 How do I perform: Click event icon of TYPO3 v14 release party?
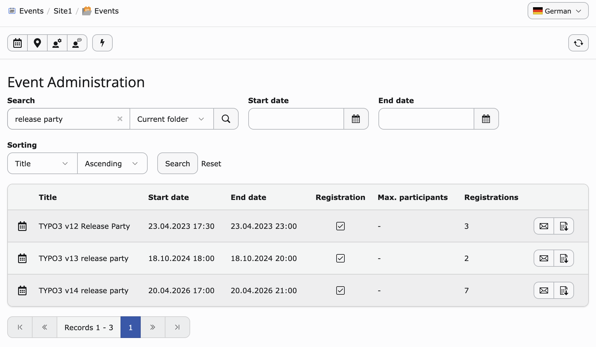(x=22, y=290)
